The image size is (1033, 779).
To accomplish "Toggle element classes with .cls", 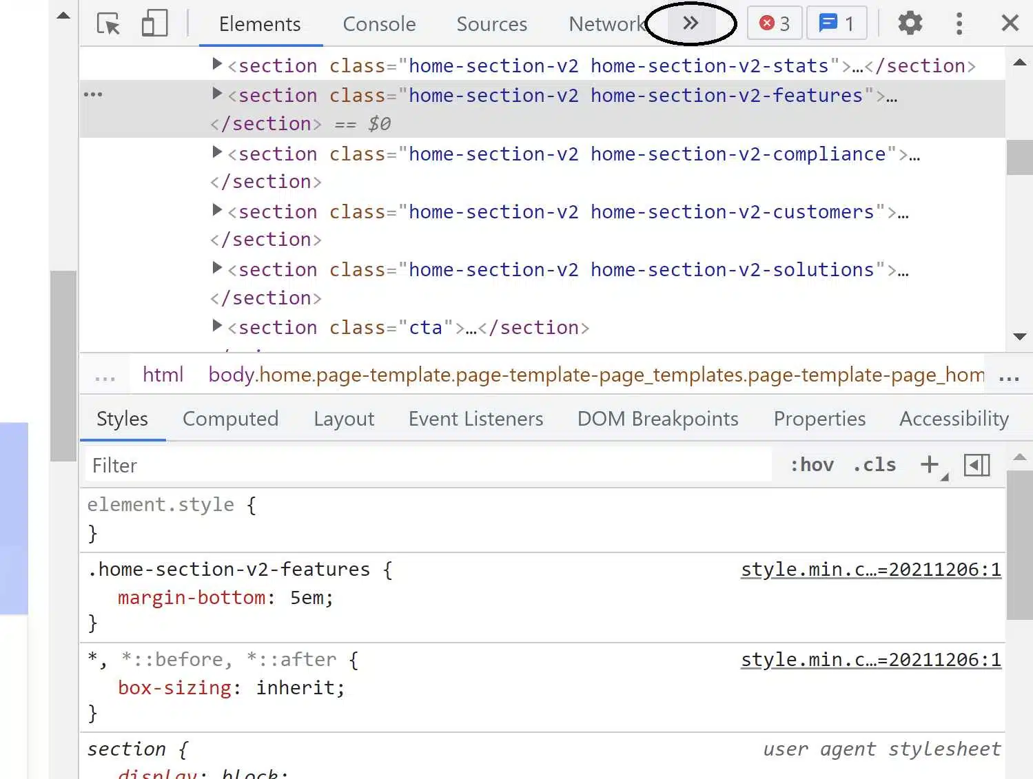I will pyautogui.click(x=874, y=464).
